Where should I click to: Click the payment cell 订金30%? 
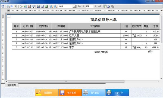[136, 47]
